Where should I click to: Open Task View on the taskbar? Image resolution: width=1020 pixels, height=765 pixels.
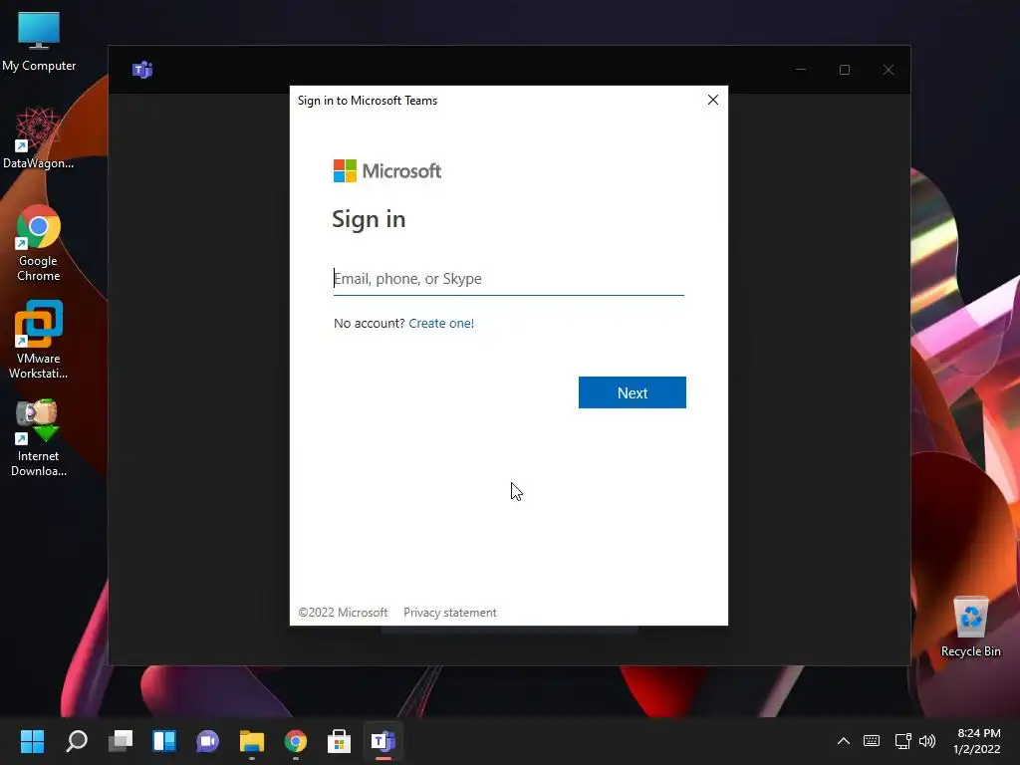[121, 741]
